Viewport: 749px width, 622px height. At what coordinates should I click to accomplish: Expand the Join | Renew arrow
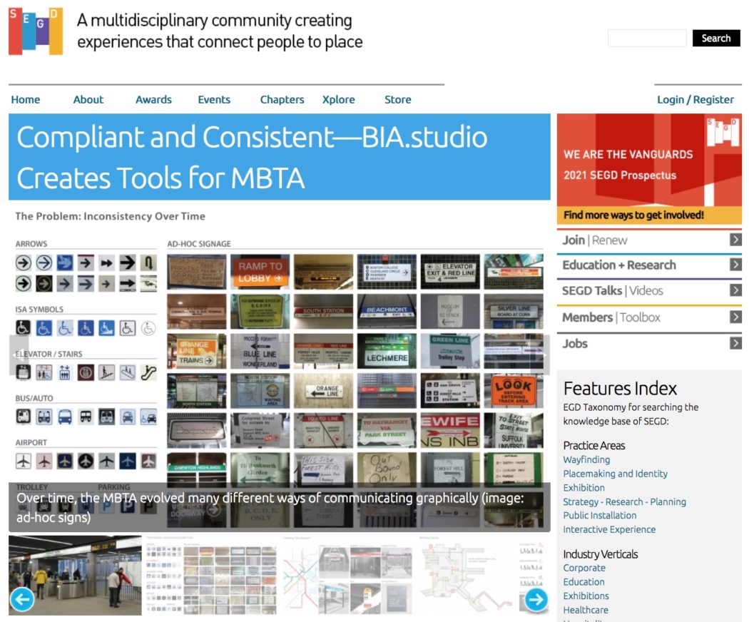click(x=735, y=240)
